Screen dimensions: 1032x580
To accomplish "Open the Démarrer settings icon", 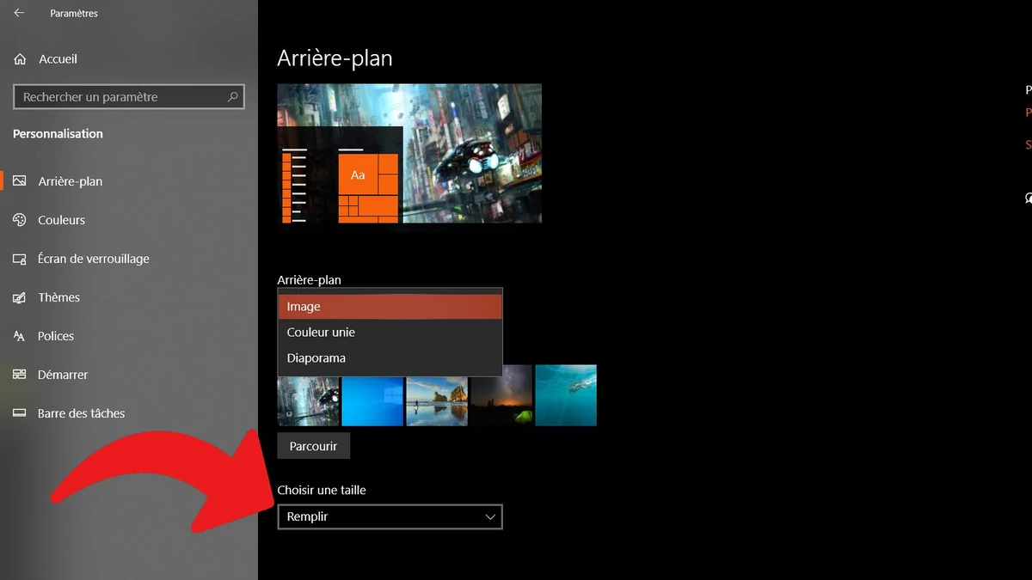I will (20, 375).
